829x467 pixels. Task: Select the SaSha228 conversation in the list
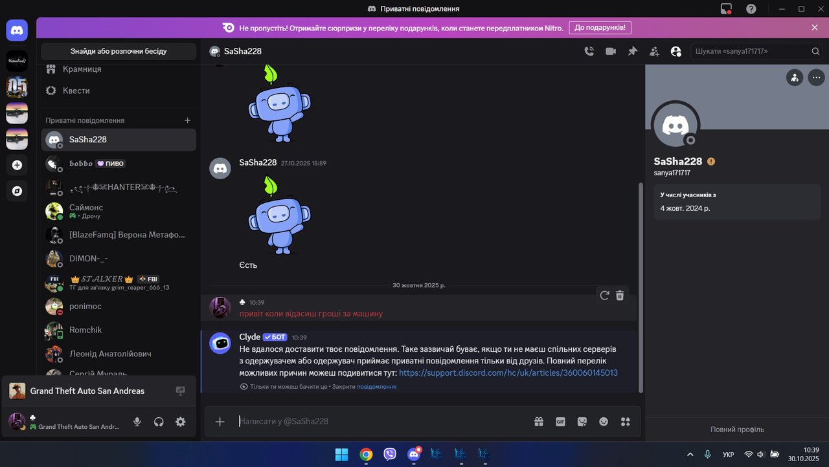[119, 139]
